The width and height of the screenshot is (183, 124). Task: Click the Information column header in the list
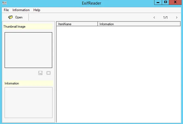pos(139,24)
